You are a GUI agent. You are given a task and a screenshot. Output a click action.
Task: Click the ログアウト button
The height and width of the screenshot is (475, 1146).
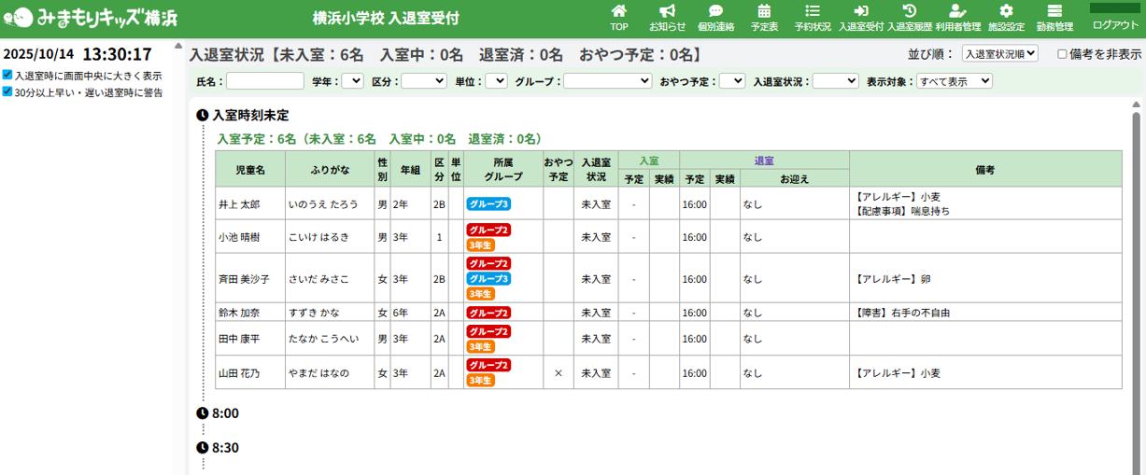coord(1115,25)
